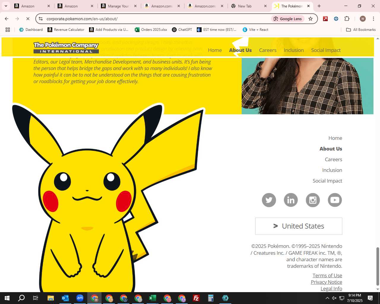Open Task View on the taskbar
The height and width of the screenshot is (304, 380).
pos(36,298)
